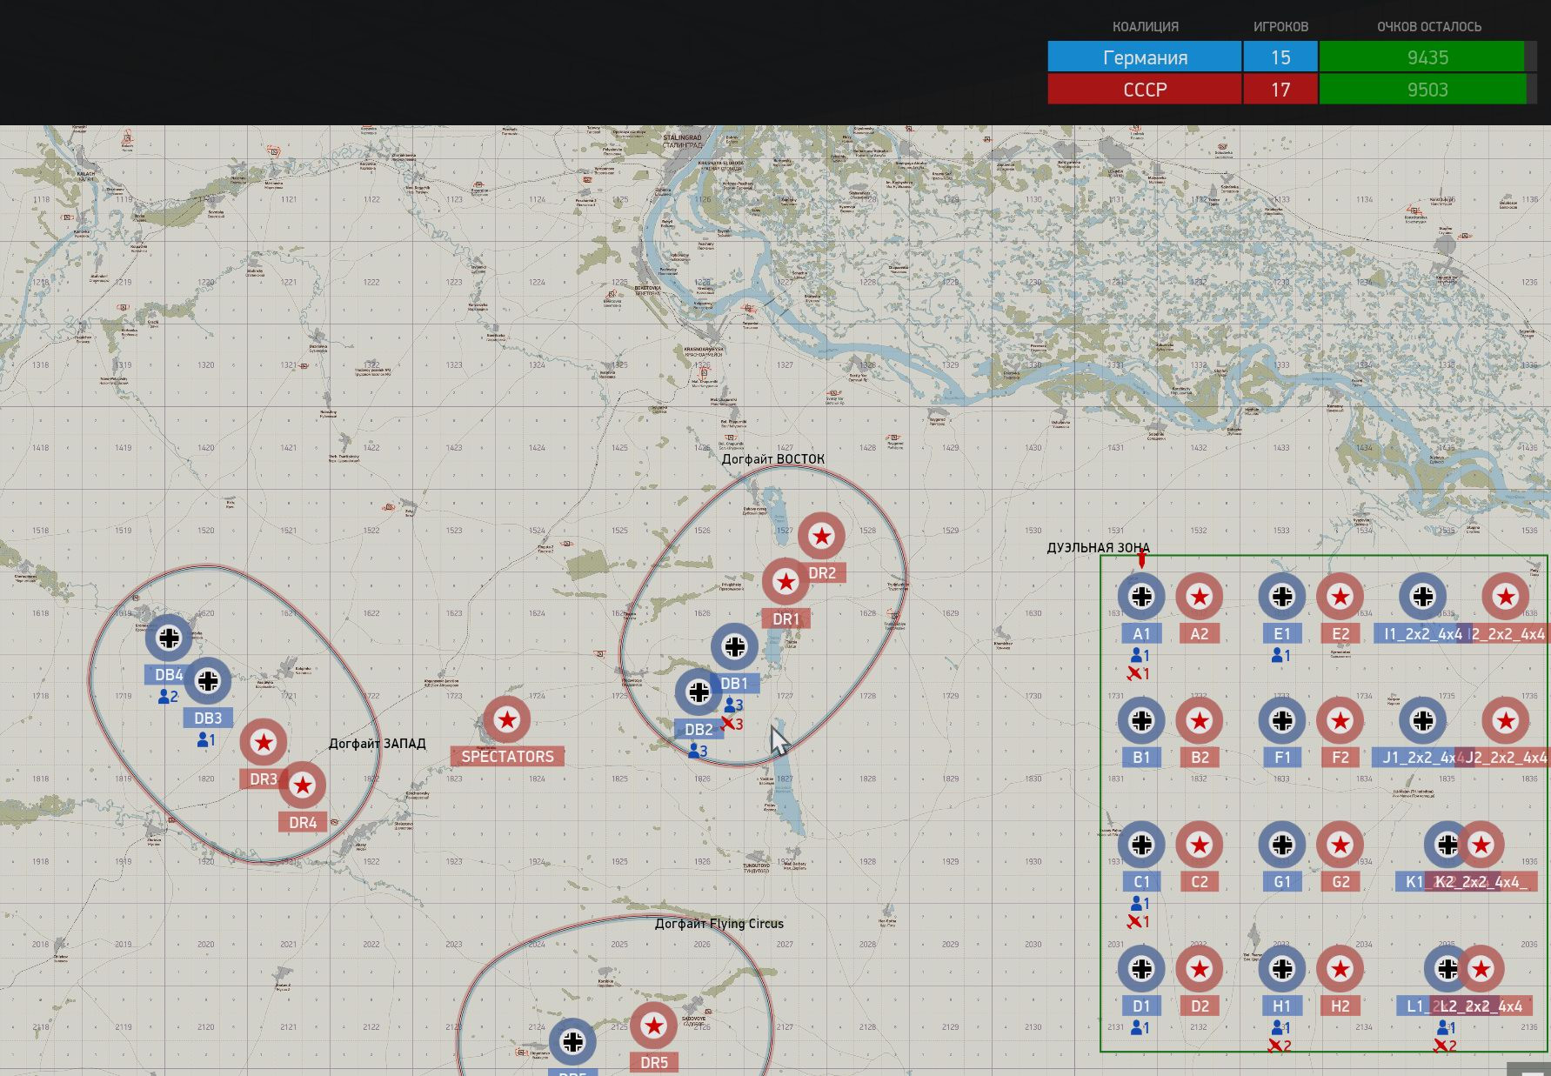Click the F2 red label
This screenshot has width=1551, height=1076.
pos(1340,758)
